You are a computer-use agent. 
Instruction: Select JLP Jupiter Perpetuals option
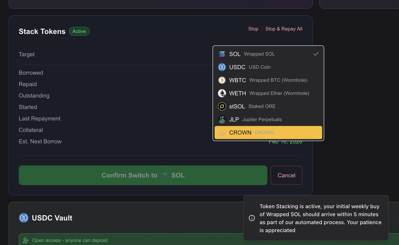click(x=268, y=120)
